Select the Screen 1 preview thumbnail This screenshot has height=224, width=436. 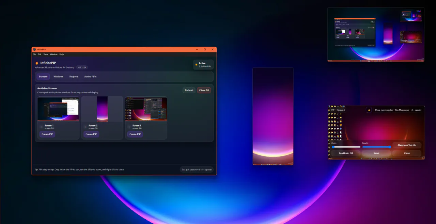(58, 109)
